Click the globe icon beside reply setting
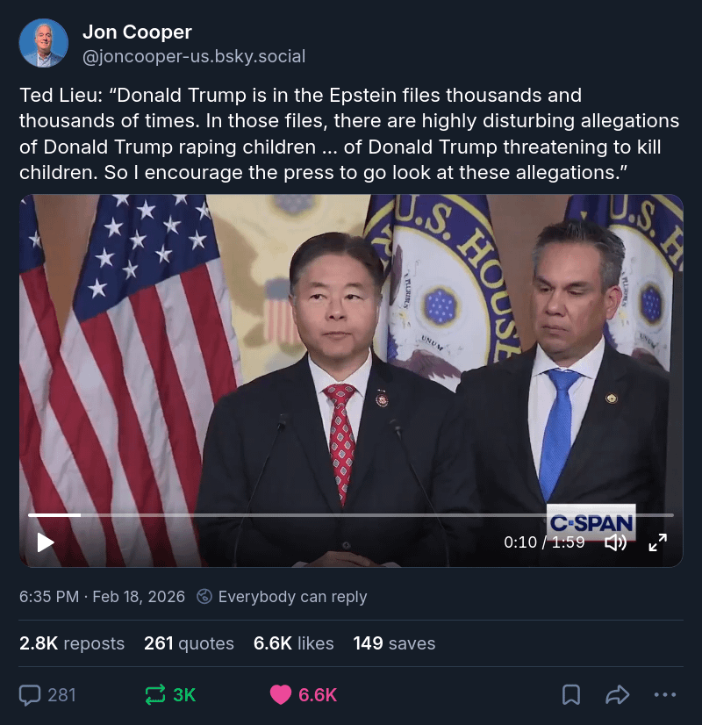Screen dimensions: 702x725 coord(204,597)
